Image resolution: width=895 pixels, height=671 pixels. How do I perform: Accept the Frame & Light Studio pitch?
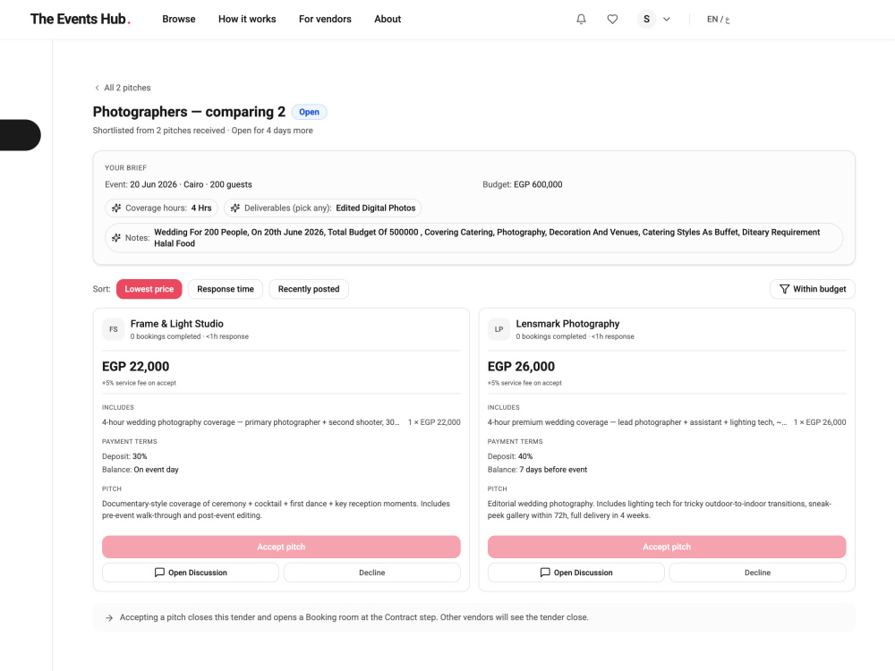281,547
